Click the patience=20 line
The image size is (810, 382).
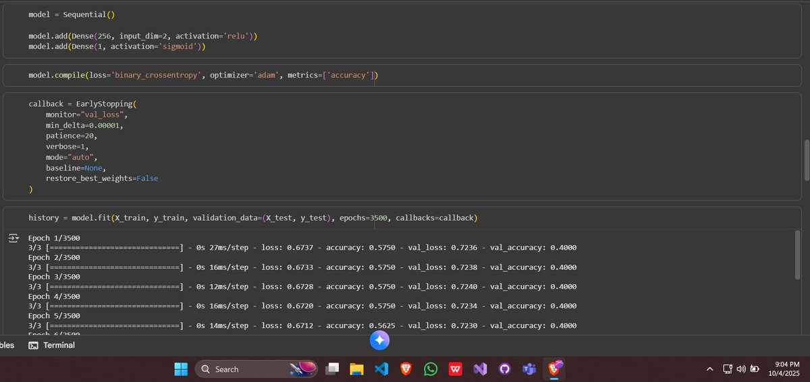[72, 135]
